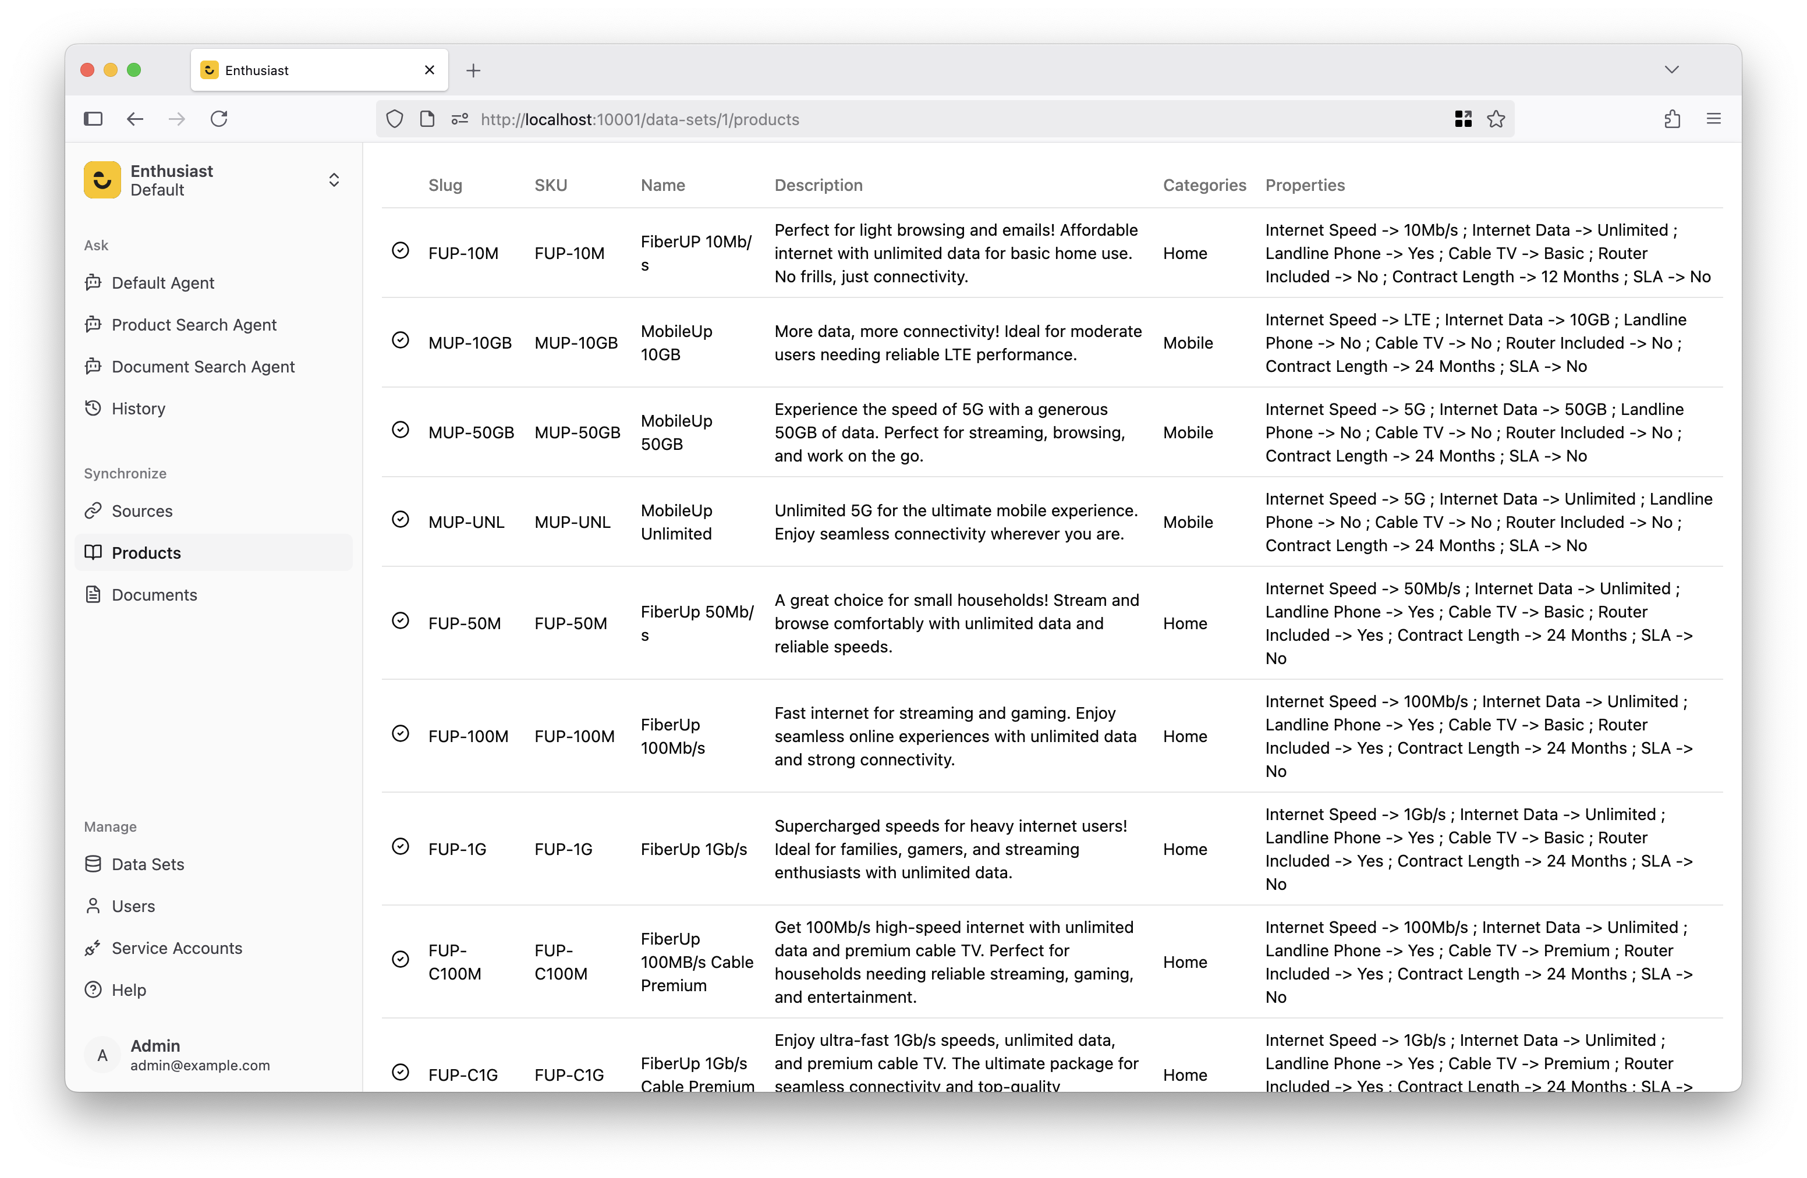
Task: Open the browser extensions puzzle icon
Action: [x=1672, y=119]
